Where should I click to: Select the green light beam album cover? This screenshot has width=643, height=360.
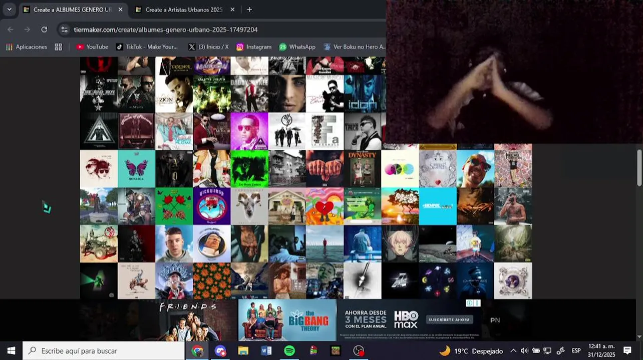coord(99,280)
